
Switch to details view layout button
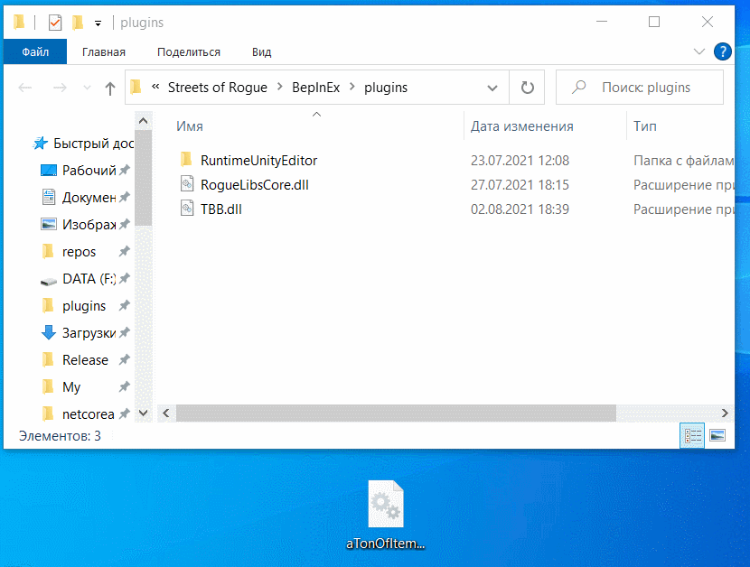(691, 435)
